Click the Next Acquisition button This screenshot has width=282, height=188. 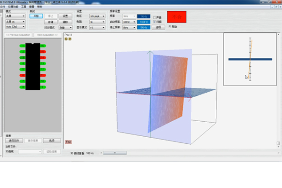tap(47, 35)
